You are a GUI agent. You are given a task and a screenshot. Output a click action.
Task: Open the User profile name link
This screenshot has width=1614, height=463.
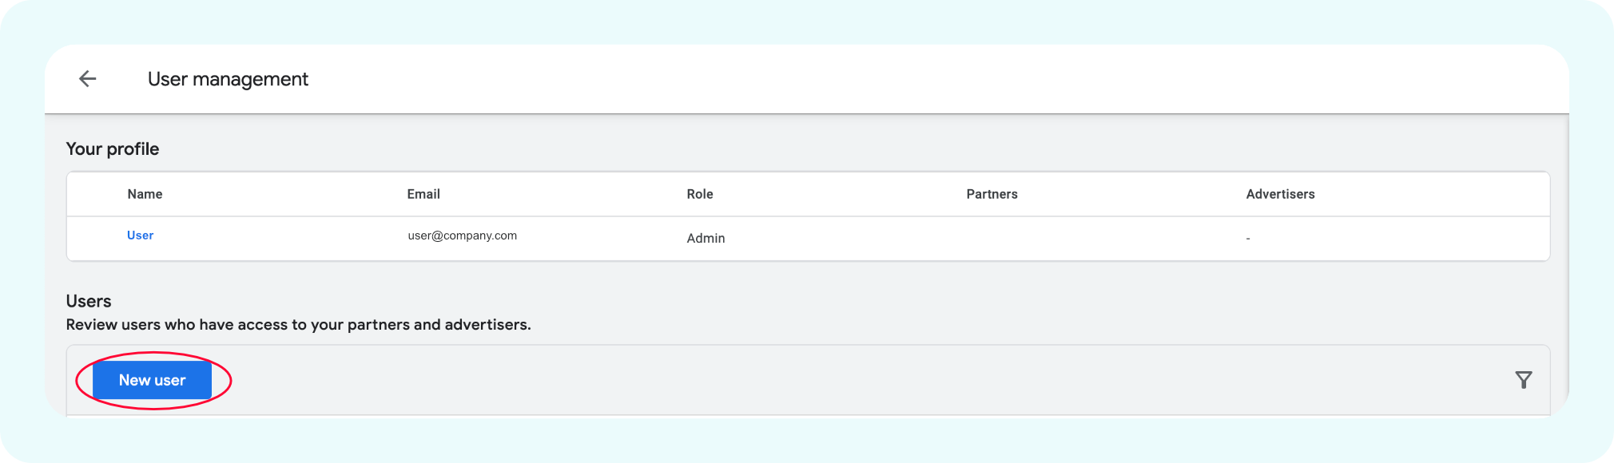coord(140,235)
